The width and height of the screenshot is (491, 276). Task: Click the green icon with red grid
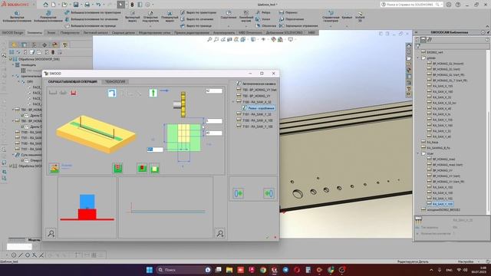point(117,168)
